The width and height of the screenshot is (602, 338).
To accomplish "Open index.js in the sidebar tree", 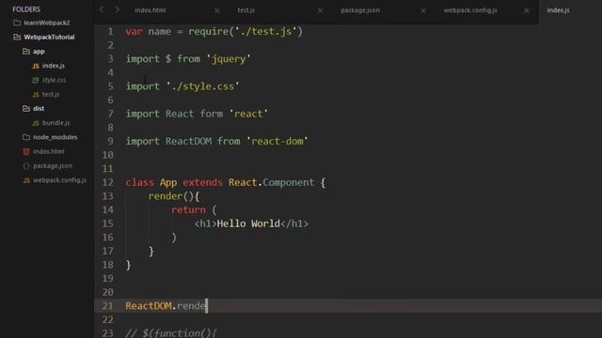I will coord(54,66).
